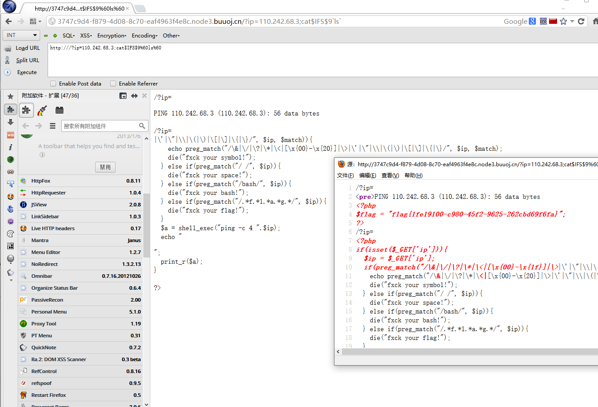The image size is (598, 407).
Task: Click the info 'i' icon in the vertical sidebar
Action: (x=11, y=147)
